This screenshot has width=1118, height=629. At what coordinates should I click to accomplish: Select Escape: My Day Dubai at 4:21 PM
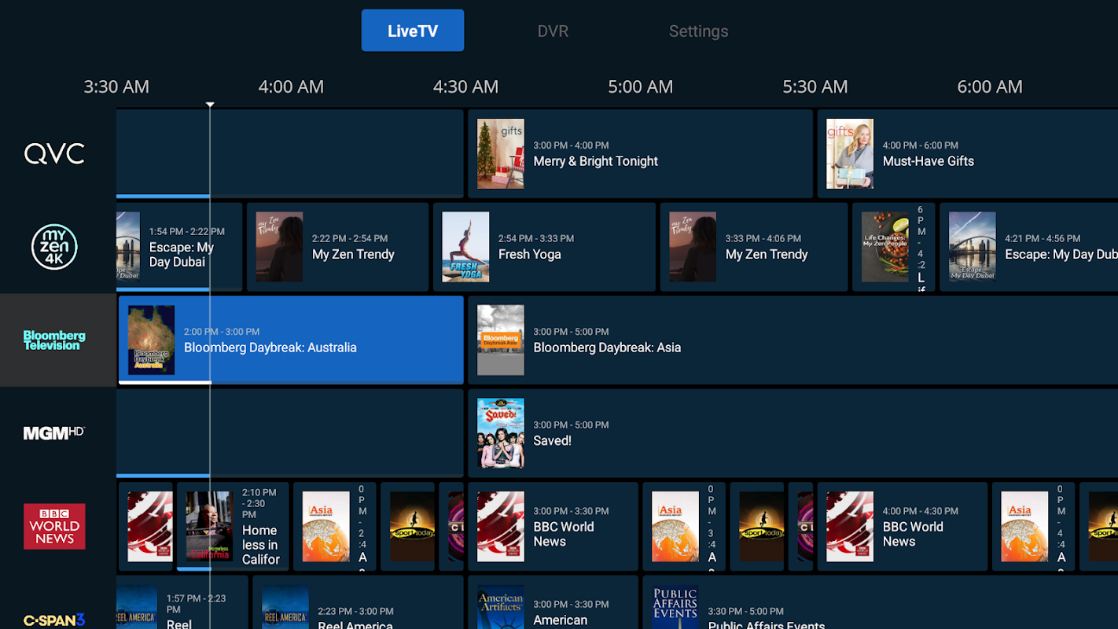click(x=1028, y=247)
